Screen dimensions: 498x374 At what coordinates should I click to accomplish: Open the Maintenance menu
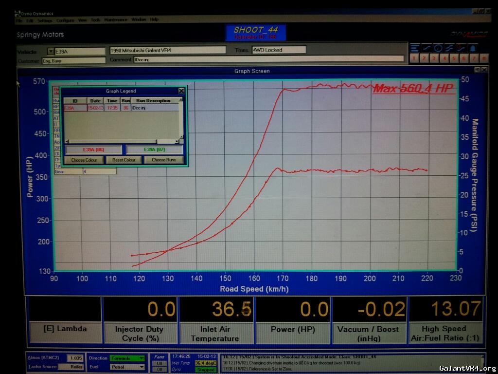tap(115, 20)
